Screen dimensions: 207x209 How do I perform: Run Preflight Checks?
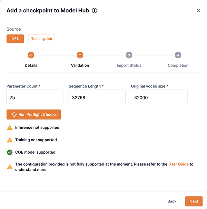pyautogui.click(x=34, y=115)
